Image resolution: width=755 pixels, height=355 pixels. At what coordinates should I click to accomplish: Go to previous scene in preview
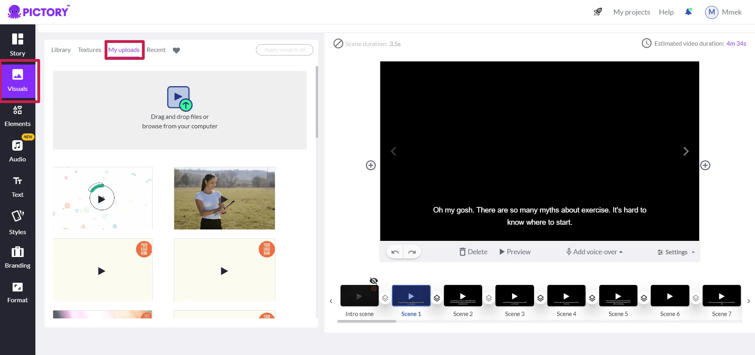[x=393, y=151]
